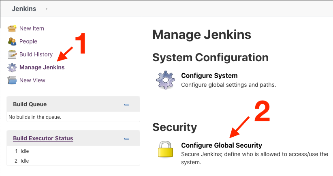Open the Build Executor Status link
The height and width of the screenshot is (176, 333).
43,138
